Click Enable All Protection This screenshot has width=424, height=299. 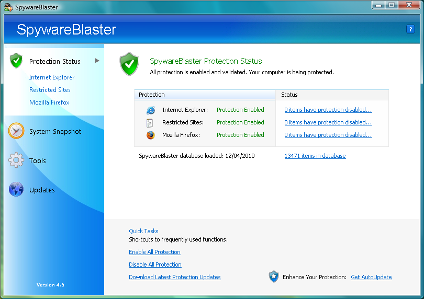point(154,252)
